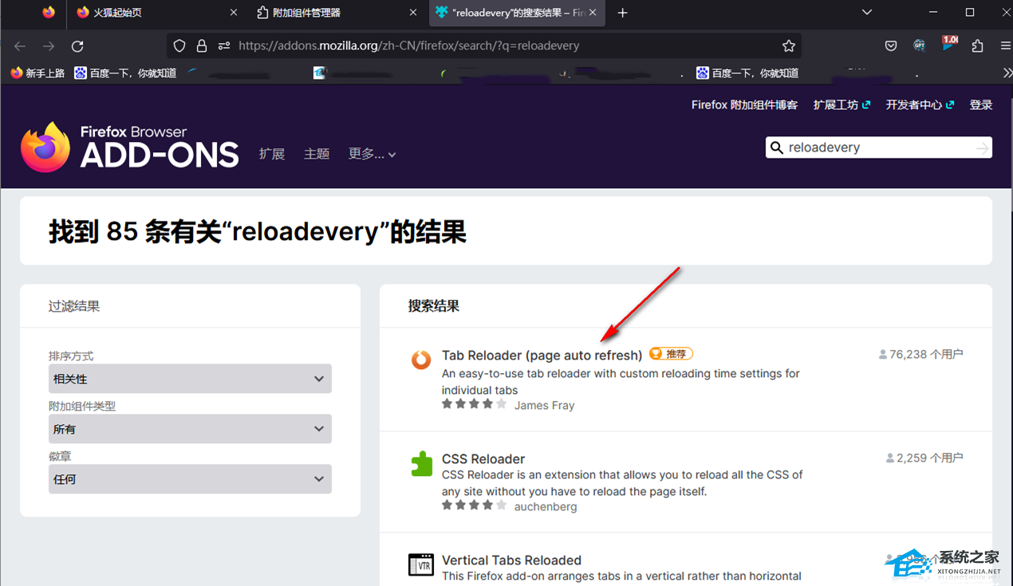Save page to Pocket
The height and width of the screenshot is (586, 1013).
891,46
